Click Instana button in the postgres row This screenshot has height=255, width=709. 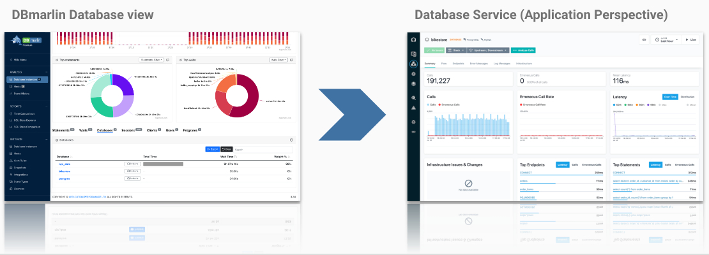coord(132,178)
